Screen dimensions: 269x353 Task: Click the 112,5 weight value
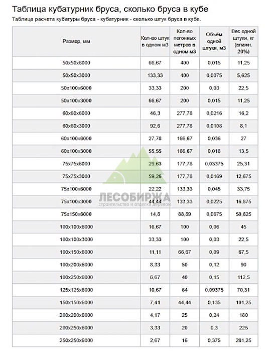(x=243, y=277)
